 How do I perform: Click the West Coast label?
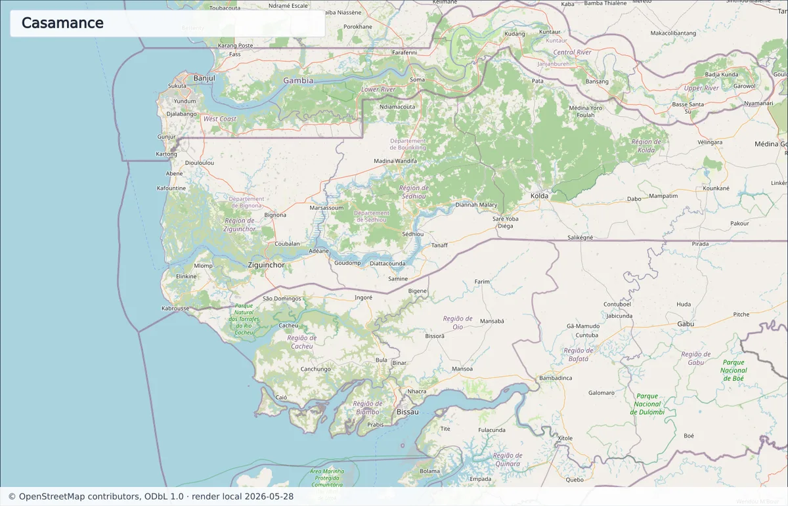(220, 119)
